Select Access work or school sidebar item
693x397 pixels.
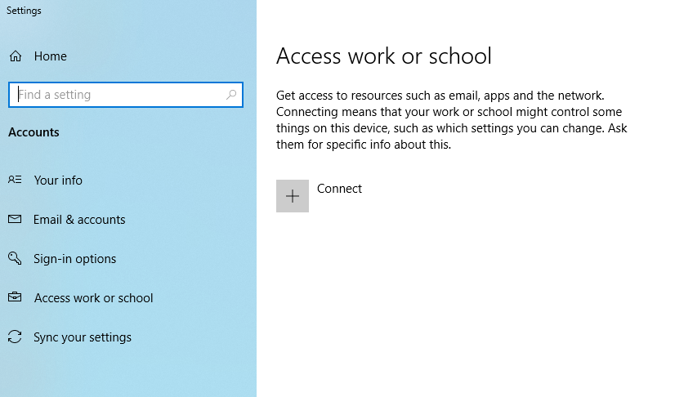93,298
